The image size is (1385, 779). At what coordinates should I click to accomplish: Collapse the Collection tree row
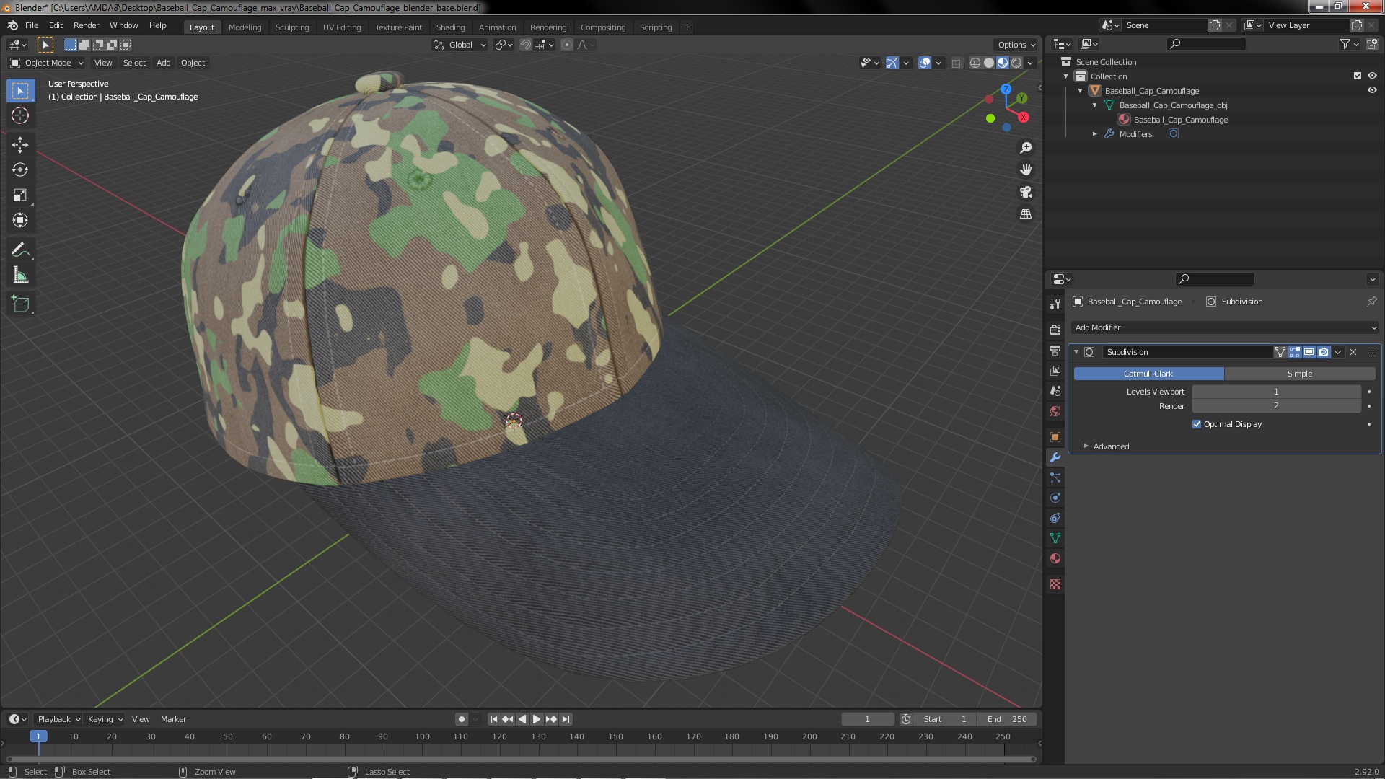pyautogui.click(x=1065, y=76)
